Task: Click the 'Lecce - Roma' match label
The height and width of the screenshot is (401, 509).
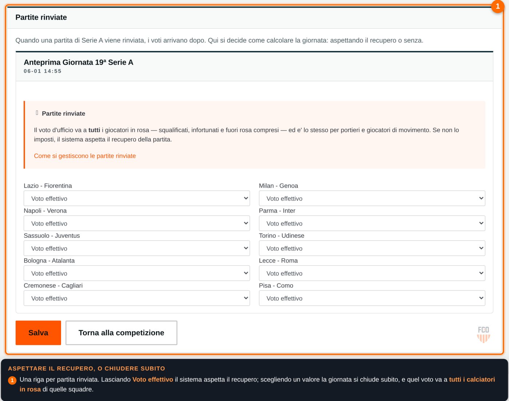Action: pyautogui.click(x=278, y=261)
